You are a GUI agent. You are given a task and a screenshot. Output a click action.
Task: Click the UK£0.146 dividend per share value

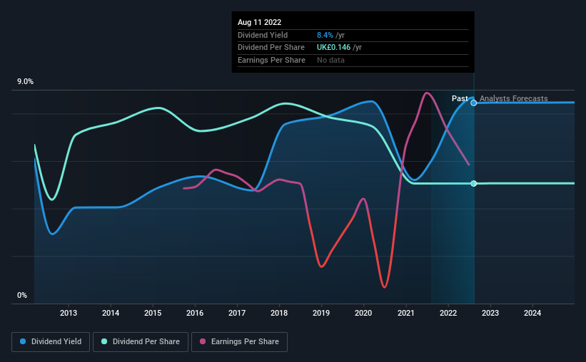(x=334, y=48)
